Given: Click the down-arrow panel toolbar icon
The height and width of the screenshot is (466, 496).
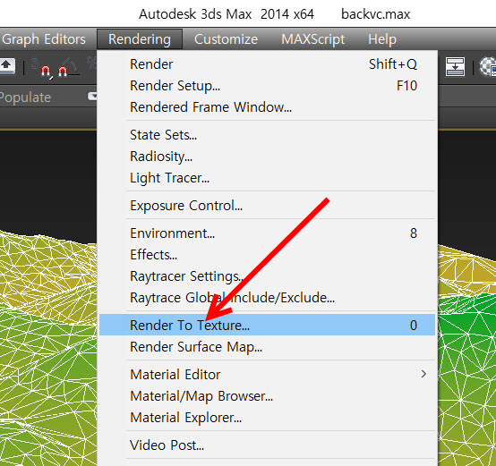Looking at the screenshot, I should 455,67.
